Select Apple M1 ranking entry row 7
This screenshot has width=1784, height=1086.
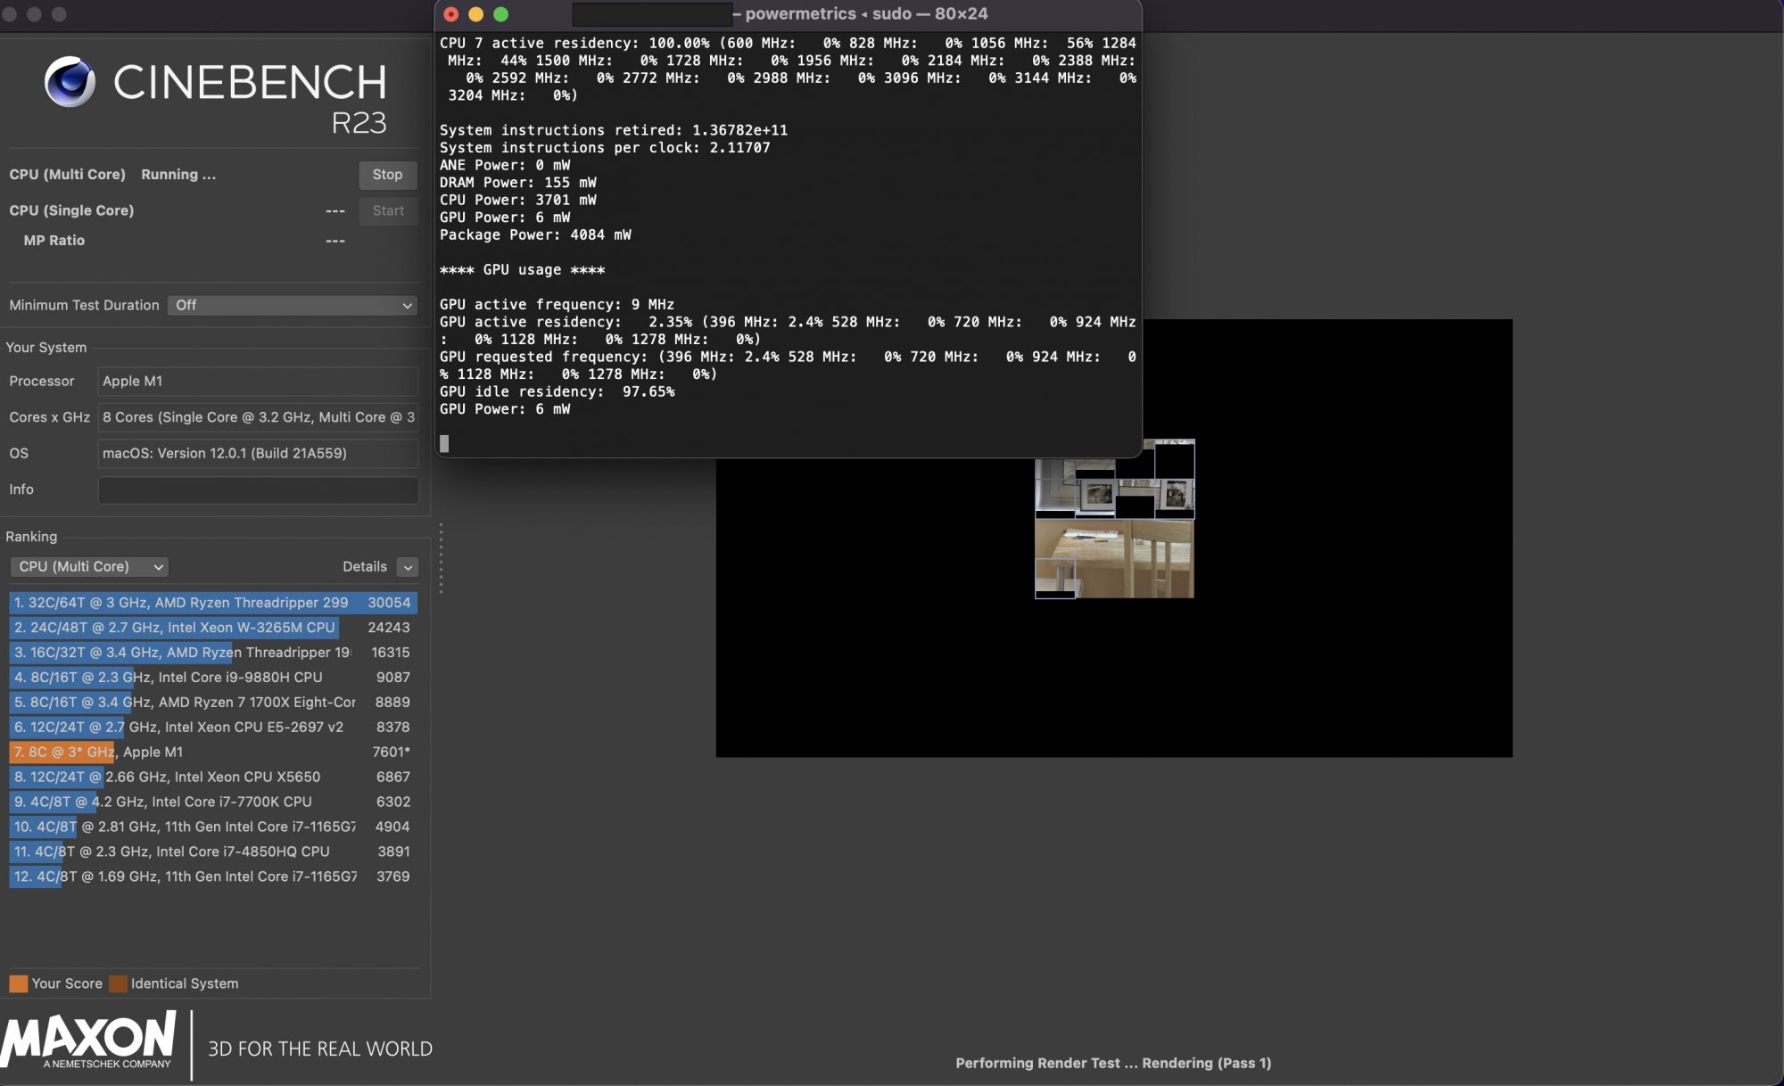click(211, 751)
